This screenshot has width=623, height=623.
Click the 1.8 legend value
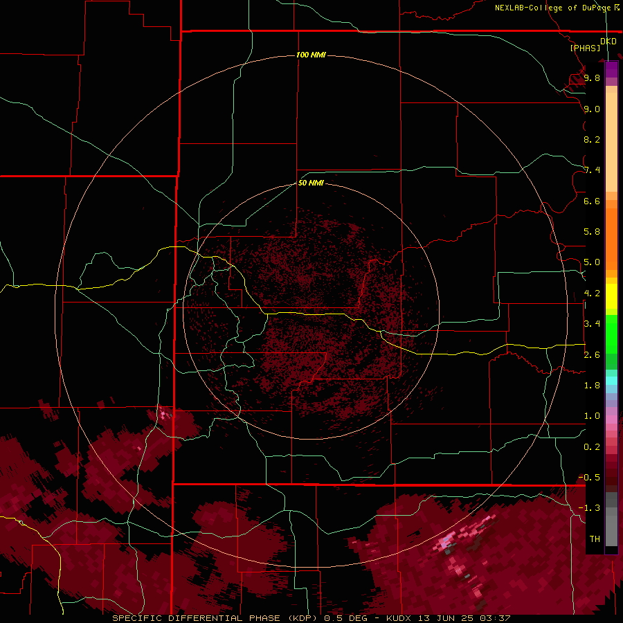coord(592,386)
